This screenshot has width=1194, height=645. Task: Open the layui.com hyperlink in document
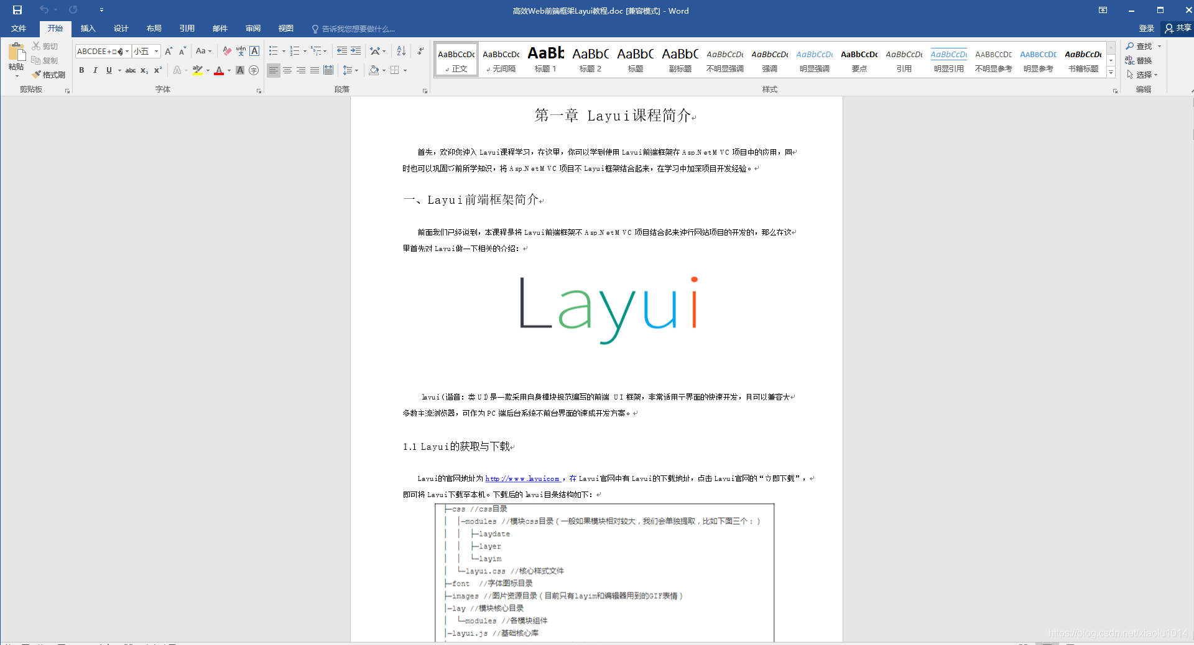[522, 478]
